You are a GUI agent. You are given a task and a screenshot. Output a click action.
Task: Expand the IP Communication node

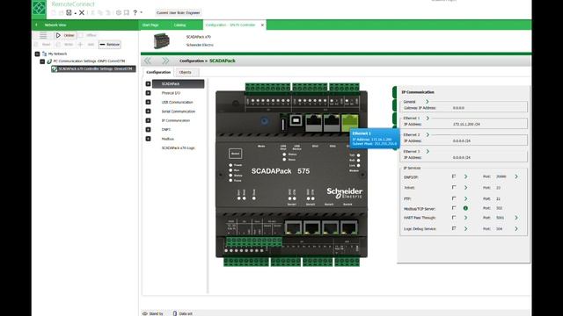[148, 120]
